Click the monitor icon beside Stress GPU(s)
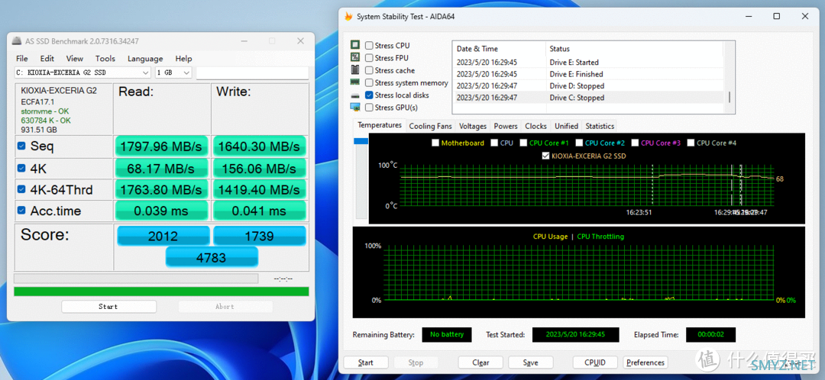 click(x=355, y=108)
